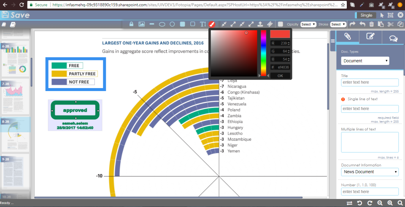Open the Stroke Select dropdown
This screenshot has width=405, height=207.
[338, 24]
